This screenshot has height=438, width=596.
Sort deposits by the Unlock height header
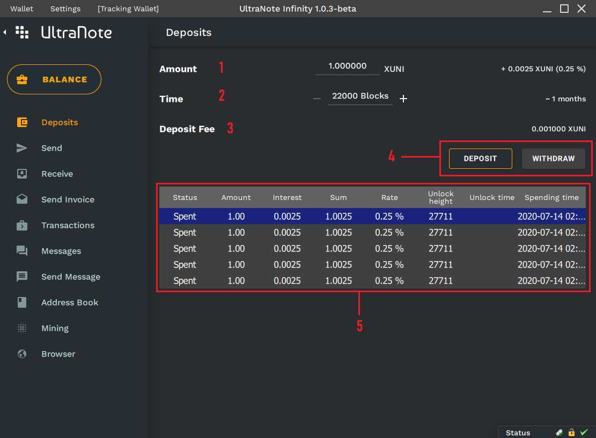(x=441, y=197)
